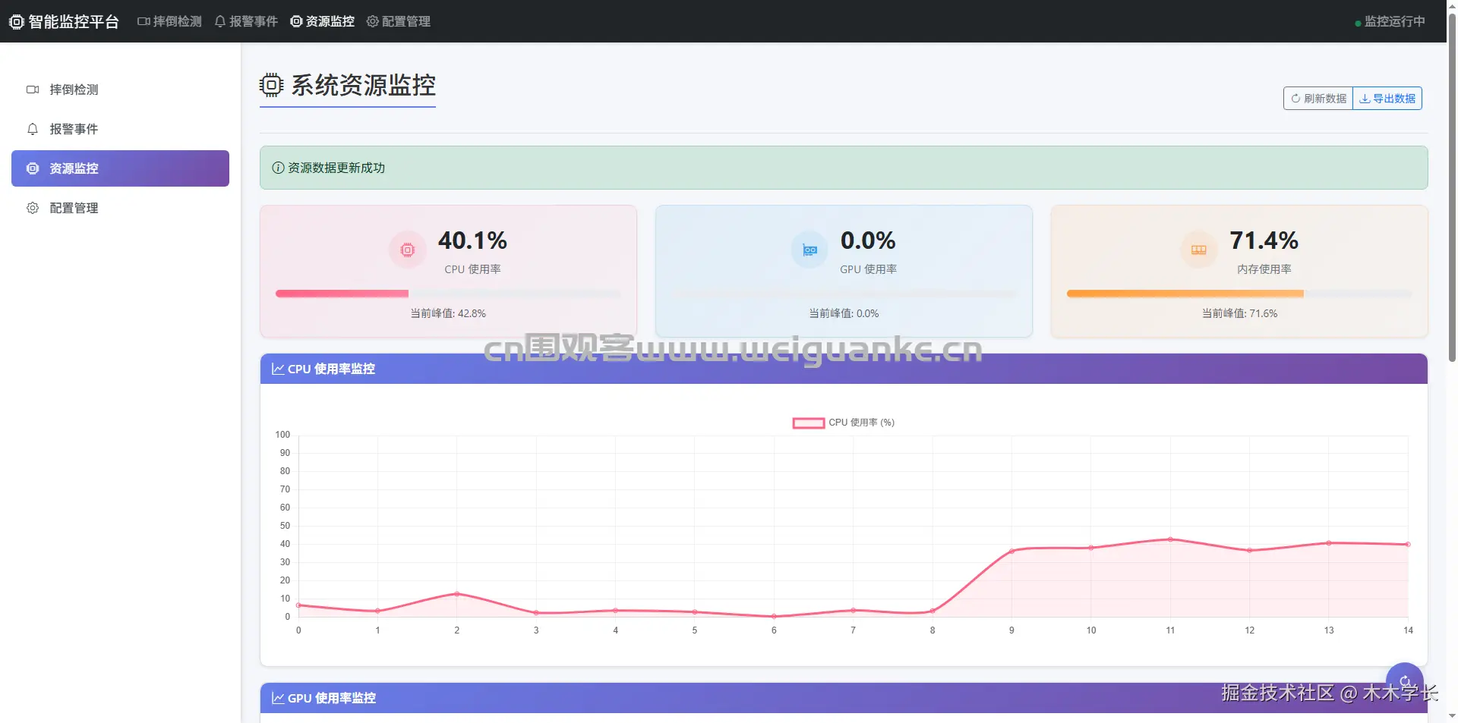Click the GPU 使用率 label in the blue card
Screen dimensions: 1458x723
pyautogui.click(x=868, y=269)
